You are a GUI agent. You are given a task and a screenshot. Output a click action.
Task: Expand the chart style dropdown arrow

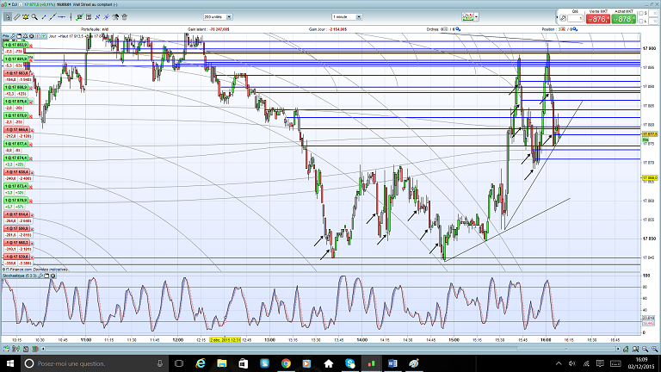click(x=476, y=17)
